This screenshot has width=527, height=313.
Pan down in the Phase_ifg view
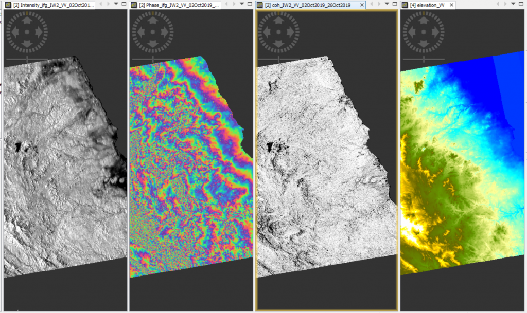[152, 44]
